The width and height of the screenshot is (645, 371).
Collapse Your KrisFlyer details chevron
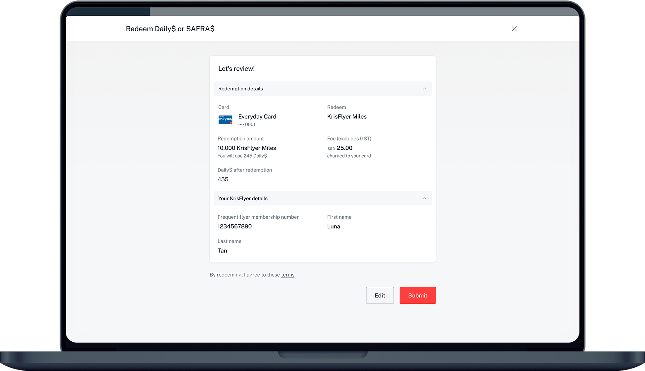(x=424, y=199)
